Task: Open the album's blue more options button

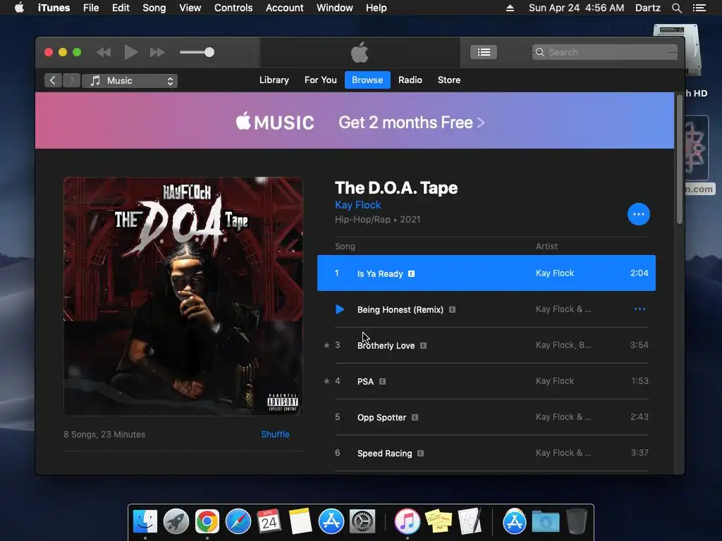Action: click(x=638, y=214)
